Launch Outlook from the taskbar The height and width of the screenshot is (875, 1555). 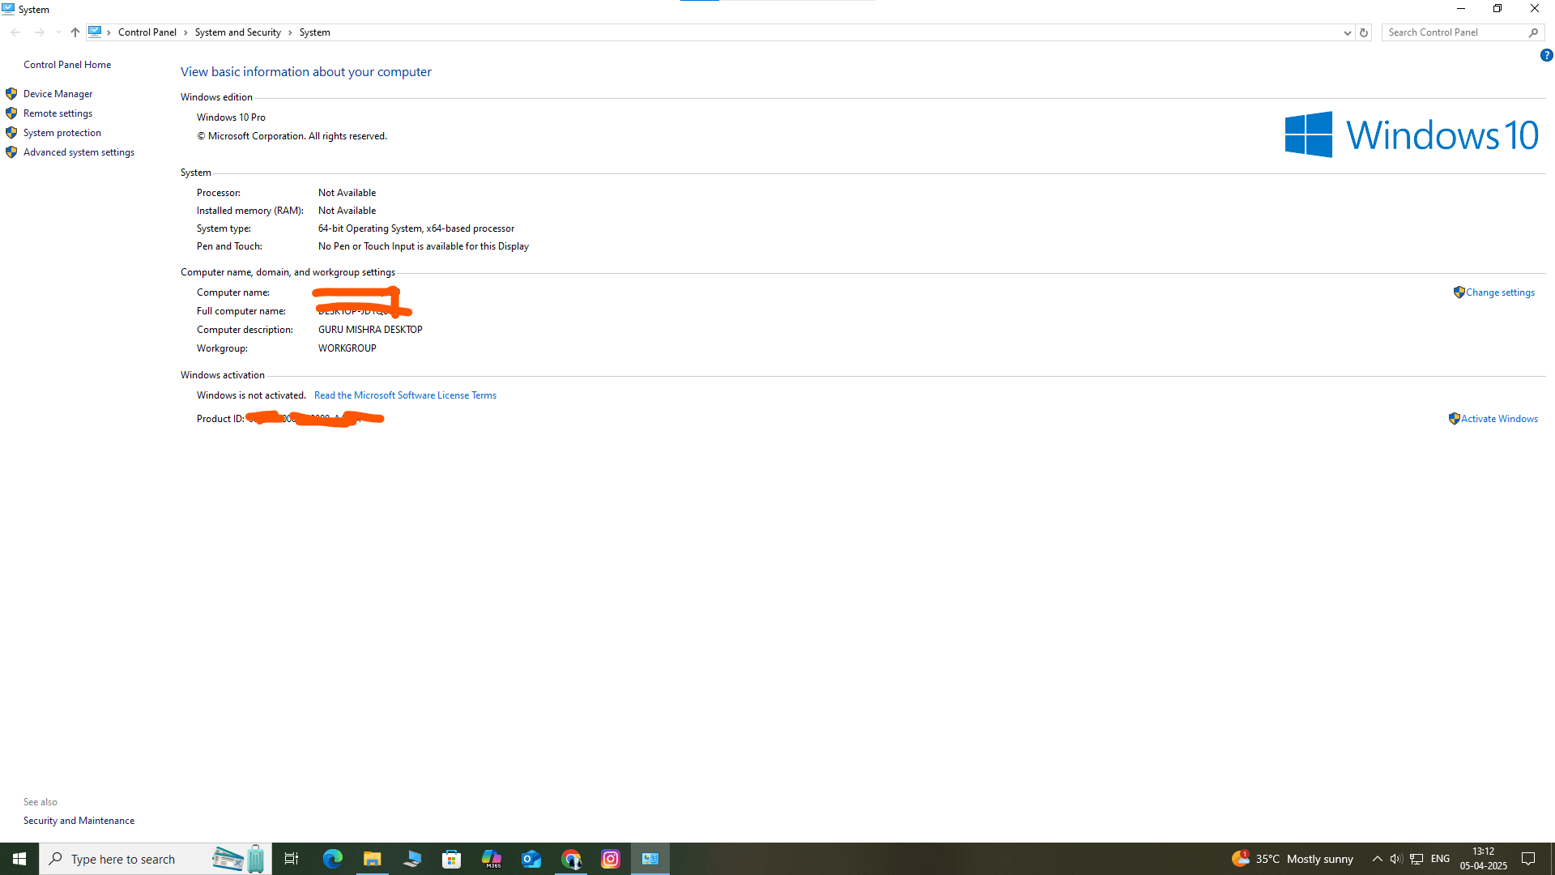[531, 859]
